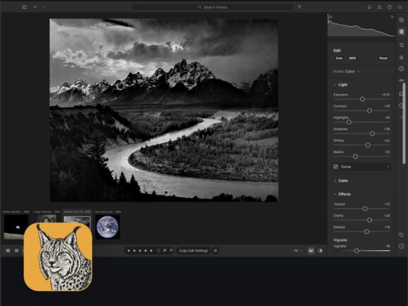Click the Search Photos field
Screen dimensions: 408x306
pyautogui.click(x=212, y=7)
